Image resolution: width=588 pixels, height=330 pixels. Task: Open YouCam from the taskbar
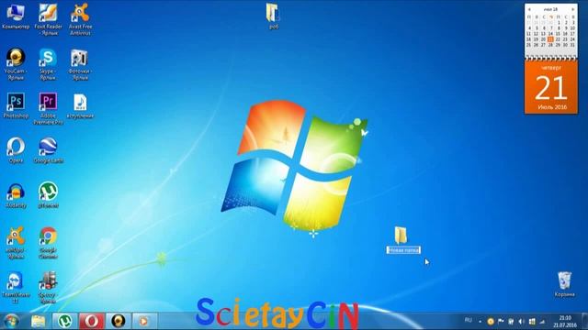pos(119,321)
